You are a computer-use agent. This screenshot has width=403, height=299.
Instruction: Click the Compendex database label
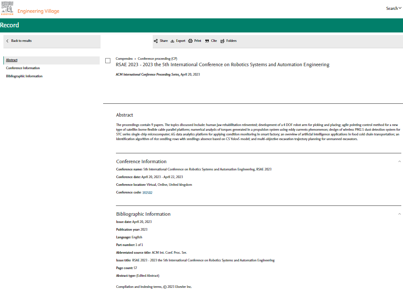click(x=124, y=59)
